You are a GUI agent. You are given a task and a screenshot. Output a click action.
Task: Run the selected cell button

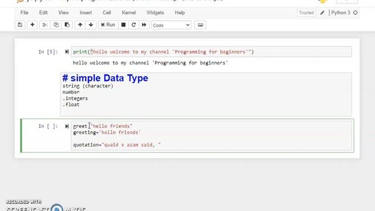(108, 25)
